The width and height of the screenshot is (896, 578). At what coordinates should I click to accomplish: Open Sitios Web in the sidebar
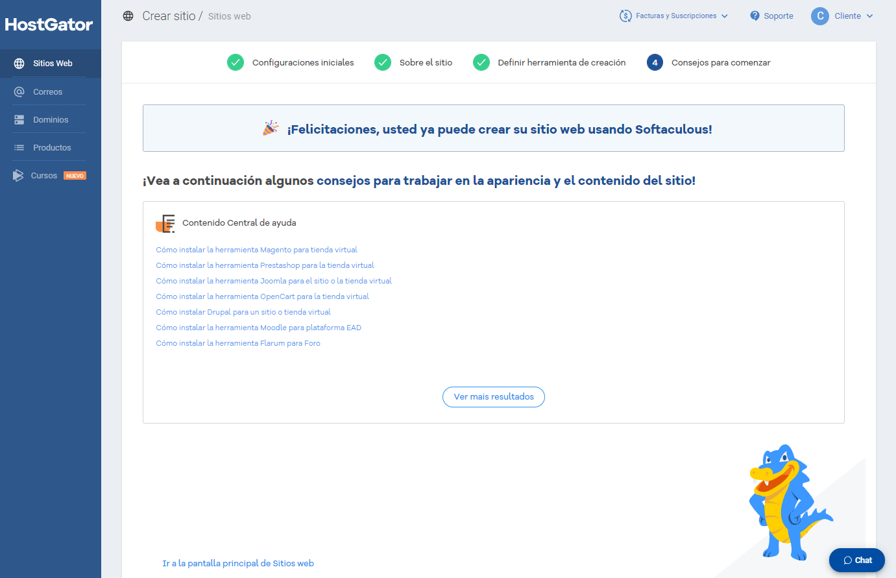tap(51, 64)
